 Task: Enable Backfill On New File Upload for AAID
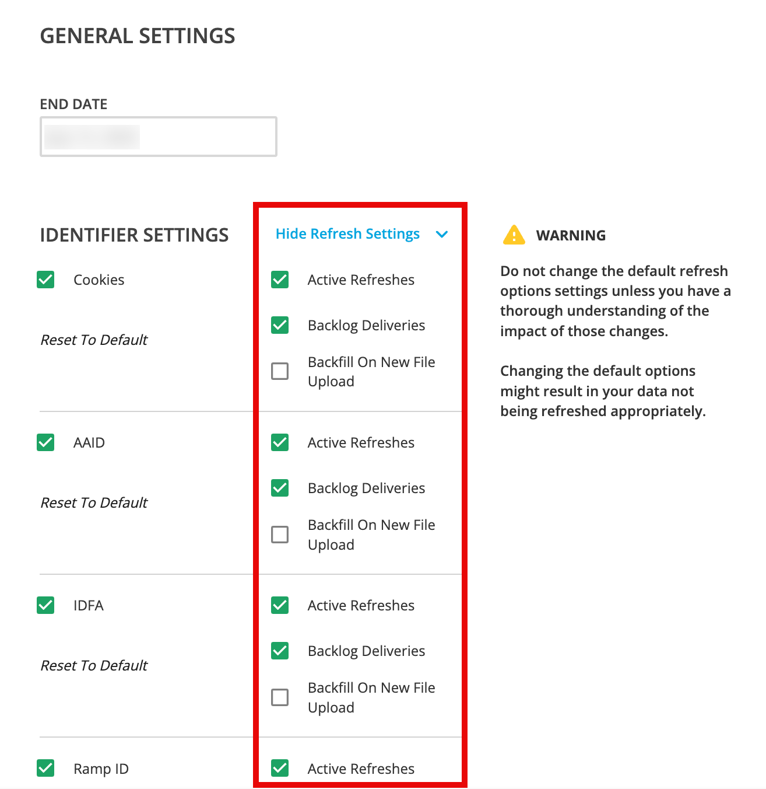pos(280,535)
